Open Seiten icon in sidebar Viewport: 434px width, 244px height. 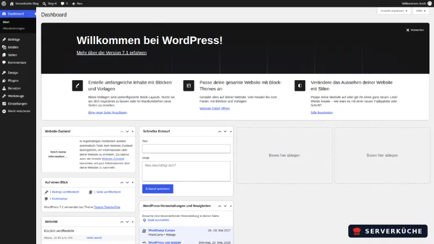pyautogui.click(x=4, y=55)
